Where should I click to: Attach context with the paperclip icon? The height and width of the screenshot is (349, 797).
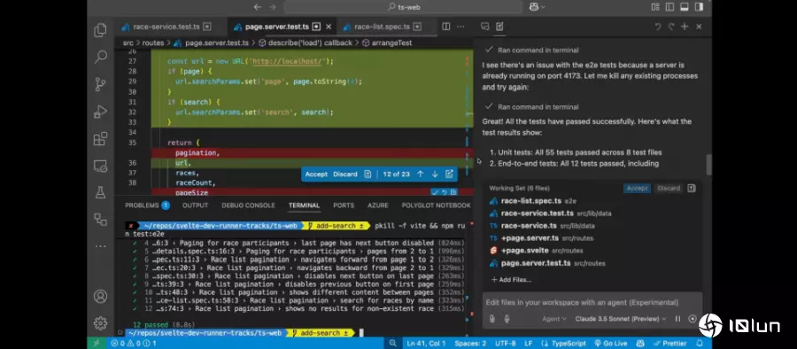coord(492,319)
